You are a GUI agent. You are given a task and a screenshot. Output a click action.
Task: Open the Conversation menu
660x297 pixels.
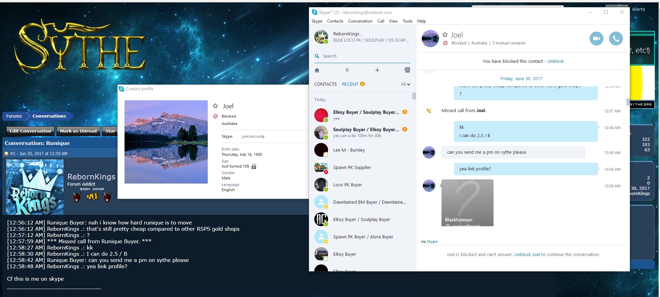pos(360,21)
